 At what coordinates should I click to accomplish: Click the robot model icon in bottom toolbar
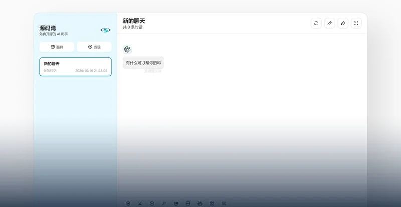(200, 203)
